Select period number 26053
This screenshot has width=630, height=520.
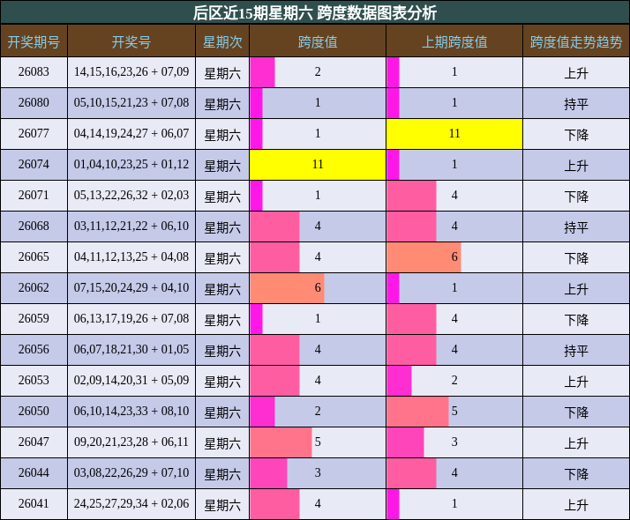(x=34, y=381)
